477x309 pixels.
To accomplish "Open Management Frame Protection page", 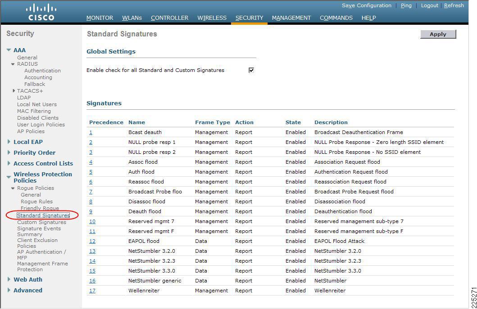I will (x=42, y=266).
